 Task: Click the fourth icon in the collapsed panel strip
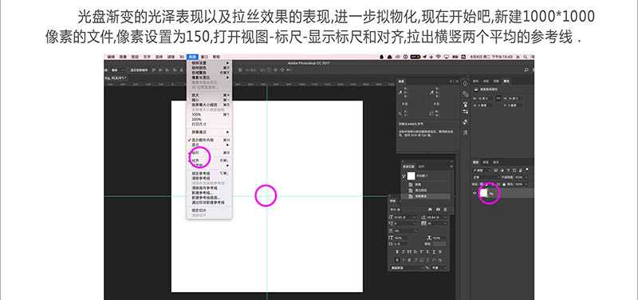click(x=466, y=112)
